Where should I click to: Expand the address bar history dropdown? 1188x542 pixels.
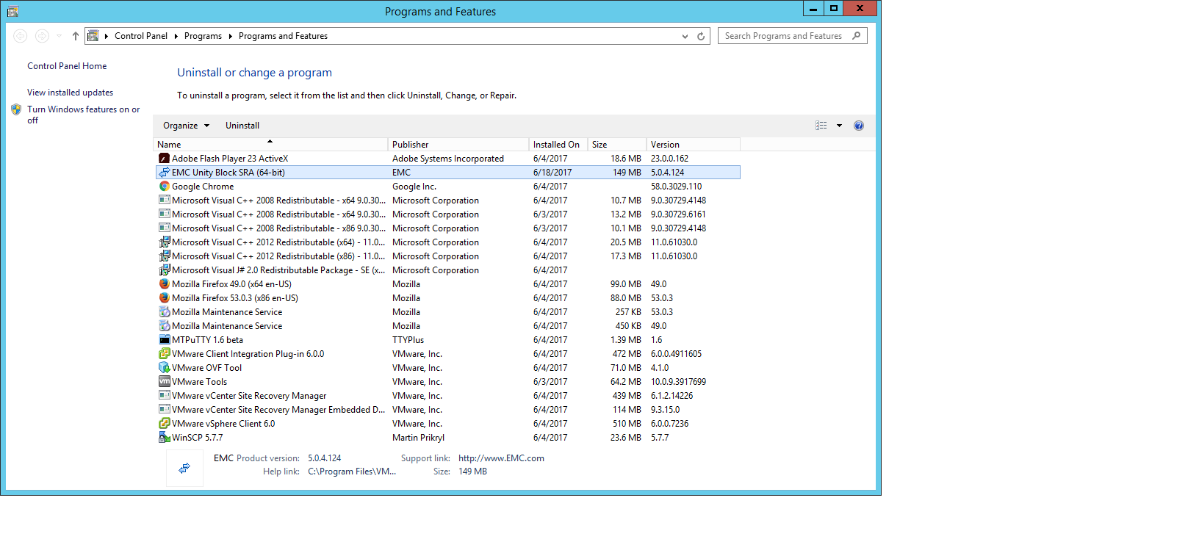685,36
